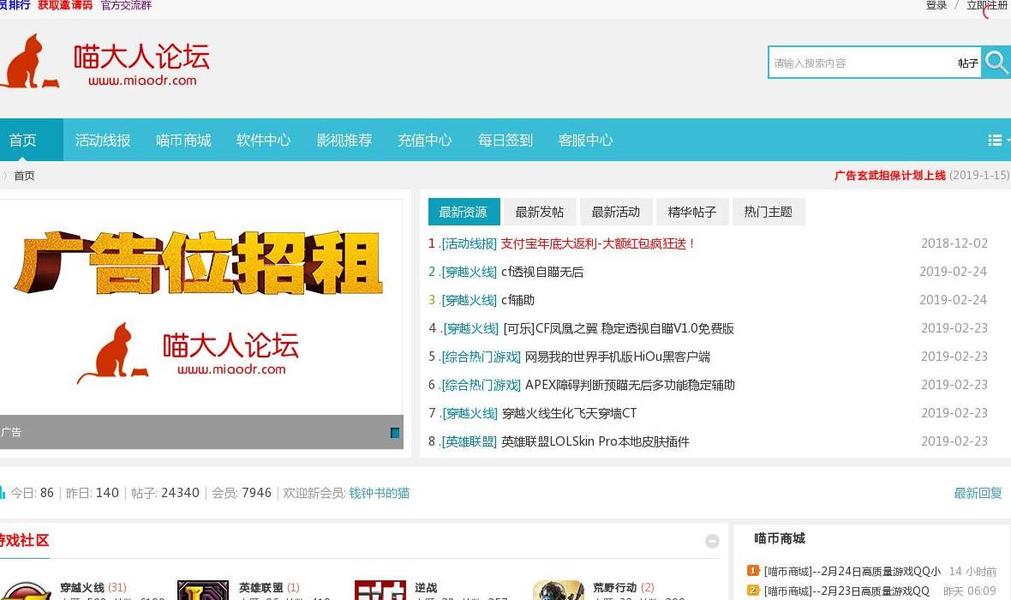The height and width of the screenshot is (600, 1011).
Task: Click 登录 link at top right
Action: pyautogui.click(x=936, y=5)
